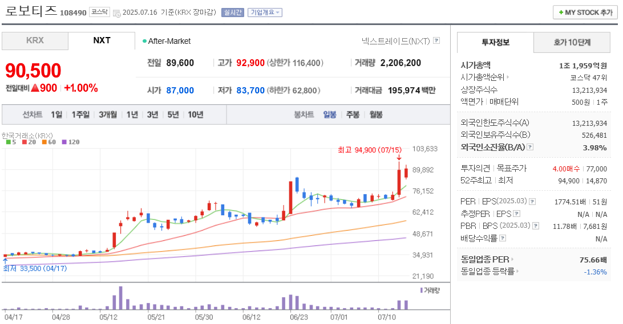This screenshot has height=324, width=623.
Task: Select the 1년 line chart period
Action: 132,114
